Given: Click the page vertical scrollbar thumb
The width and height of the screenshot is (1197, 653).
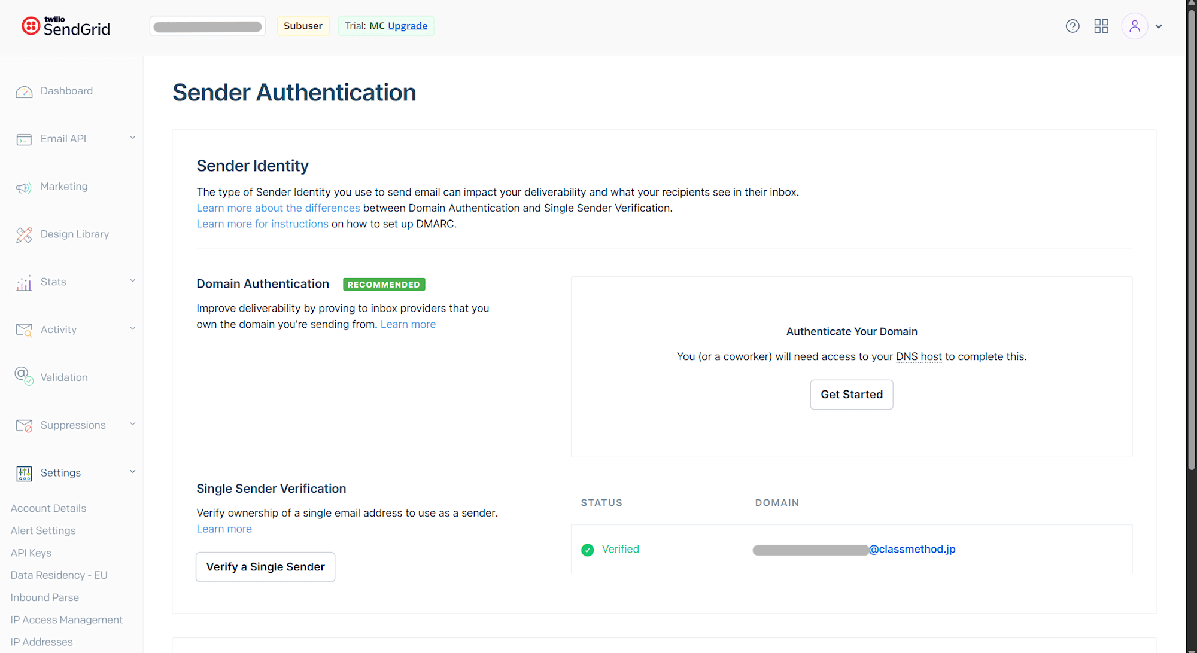Looking at the screenshot, I should (1192, 239).
